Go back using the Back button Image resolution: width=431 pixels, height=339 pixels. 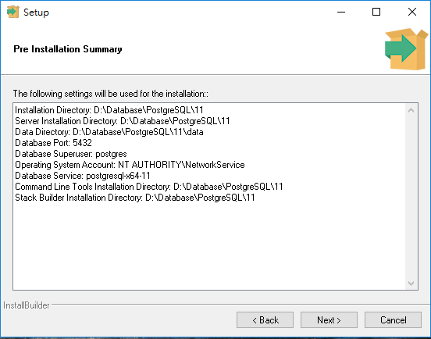[x=265, y=319]
